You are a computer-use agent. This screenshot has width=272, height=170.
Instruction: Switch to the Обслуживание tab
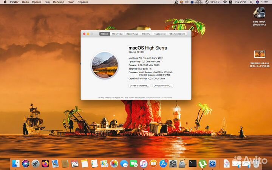pos(177,34)
